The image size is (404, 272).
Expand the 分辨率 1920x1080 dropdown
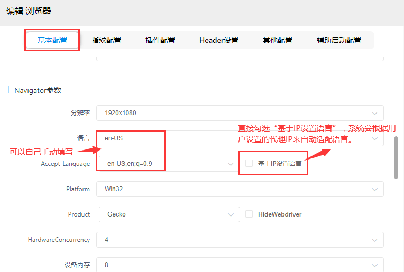click(239, 113)
